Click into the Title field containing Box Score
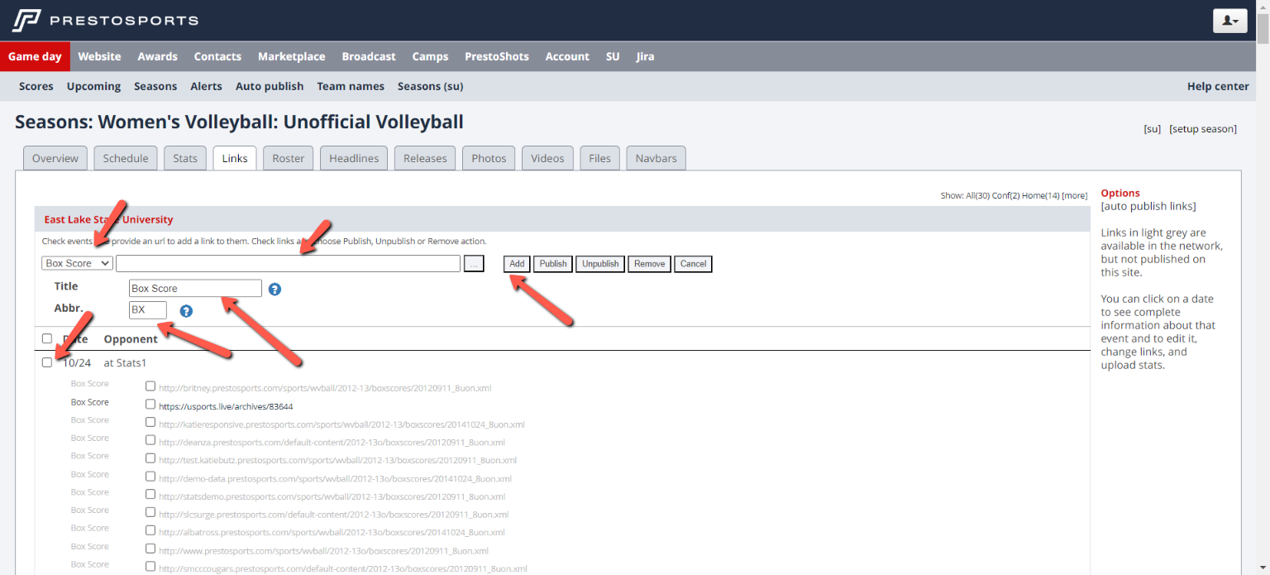 (195, 289)
